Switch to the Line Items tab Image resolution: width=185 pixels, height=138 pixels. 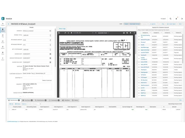tap(27, 100)
